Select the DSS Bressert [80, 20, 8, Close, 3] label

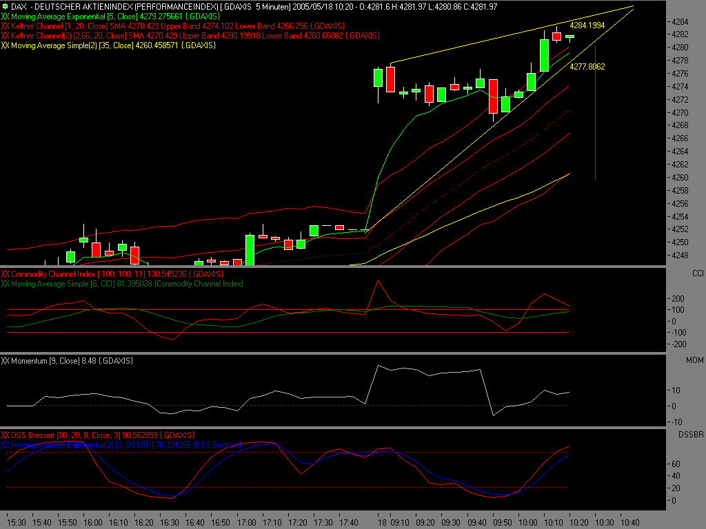pyautogui.click(x=98, y=435)
